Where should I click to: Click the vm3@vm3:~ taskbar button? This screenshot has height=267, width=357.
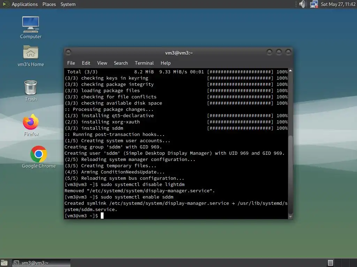41,263
